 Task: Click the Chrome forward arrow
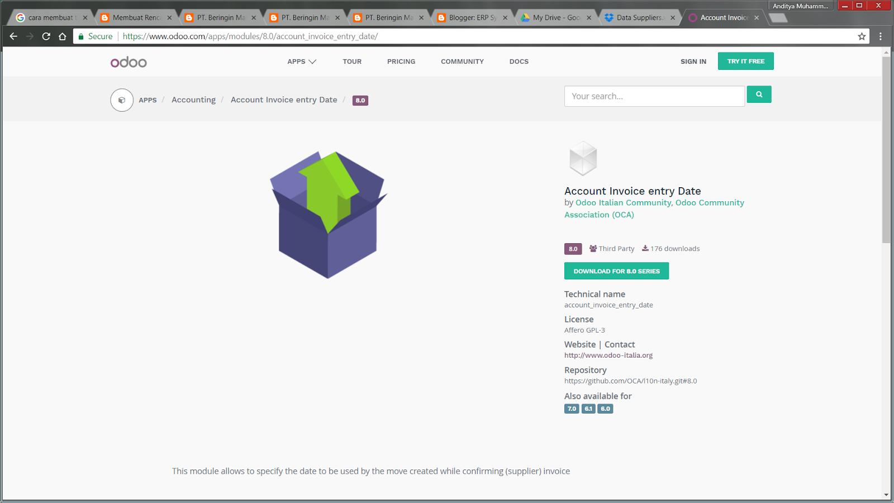pos(30,36)
